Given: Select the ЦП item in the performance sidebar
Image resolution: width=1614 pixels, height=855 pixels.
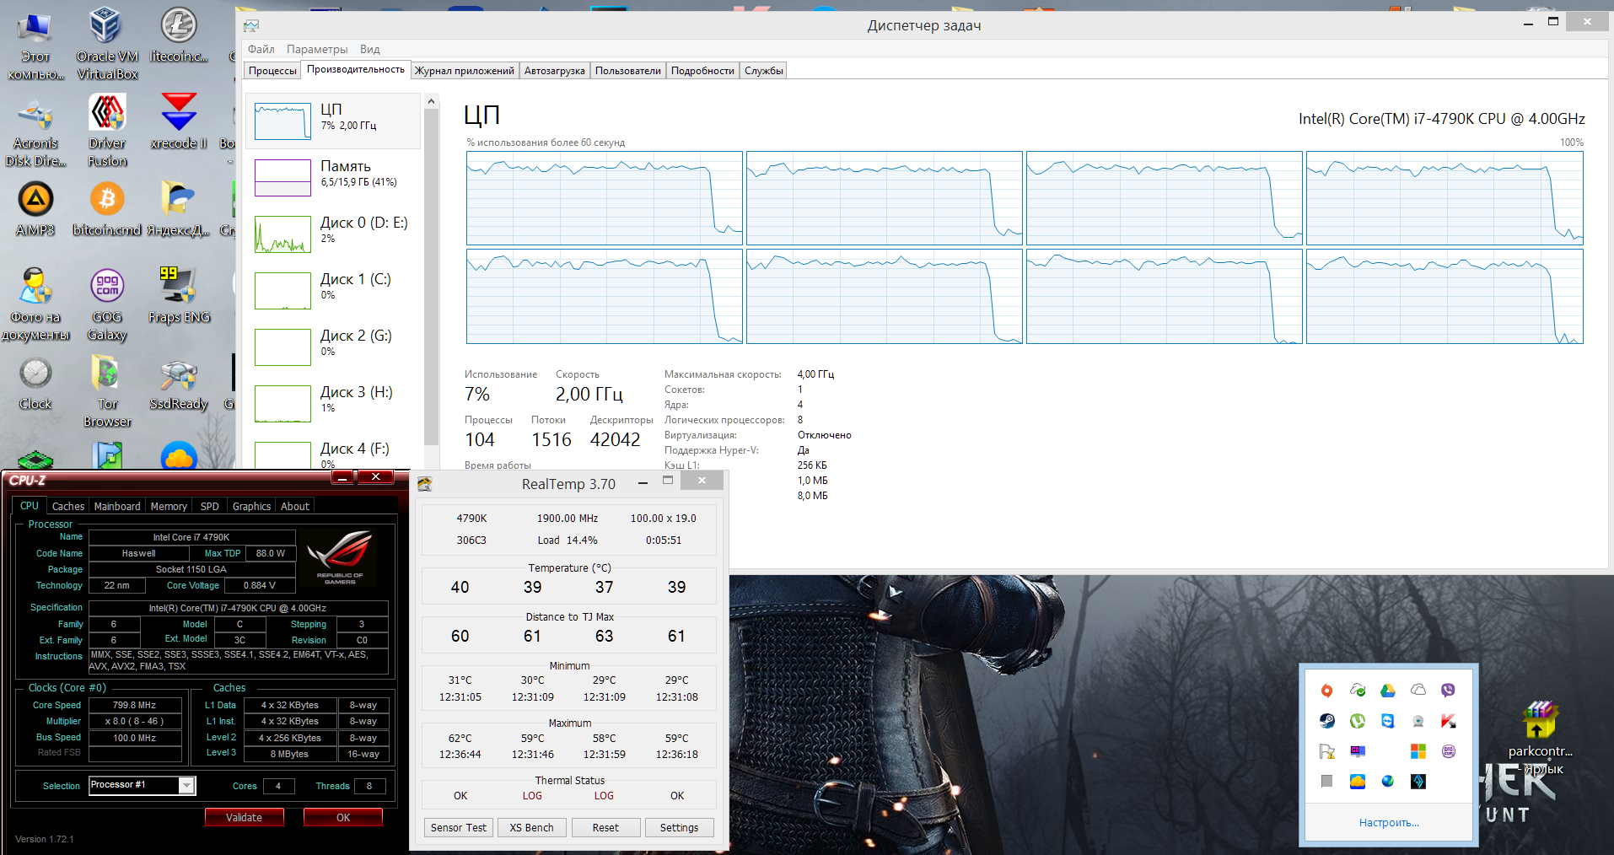Looking at the screenshot, I should click(333, 121).
